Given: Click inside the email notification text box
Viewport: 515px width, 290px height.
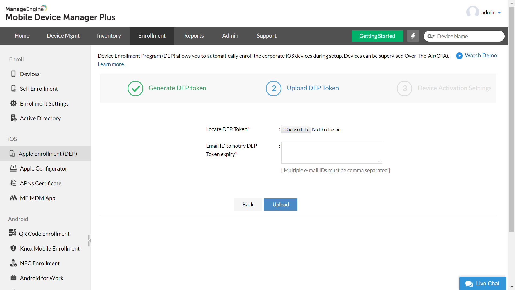Looking at the screenshot, I should tap(331, 152).
